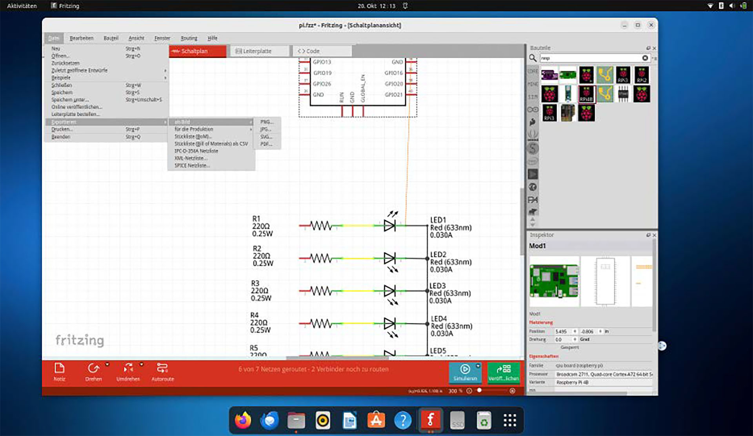The height and width of the screenshot is (436, 753).
Task: Select the RPi4B part thumbnail in Bauteile panel
Action: coord(586,94)
